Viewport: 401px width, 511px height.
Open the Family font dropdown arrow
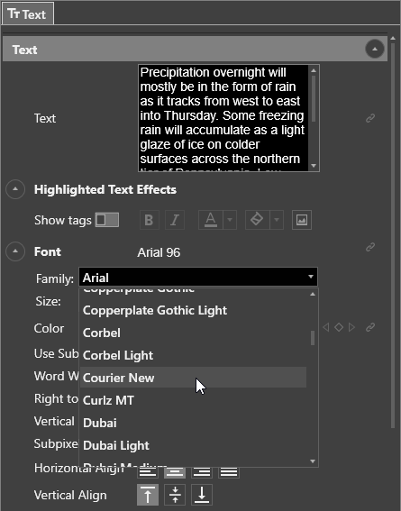pos(311,277)
